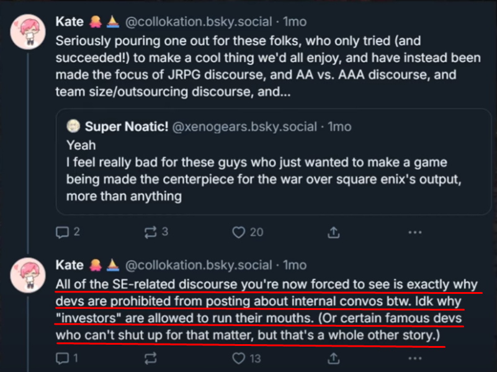The image size is (497, 372).
Task: Click Super Noatic's small avatar icon
Action: [73, 127]
